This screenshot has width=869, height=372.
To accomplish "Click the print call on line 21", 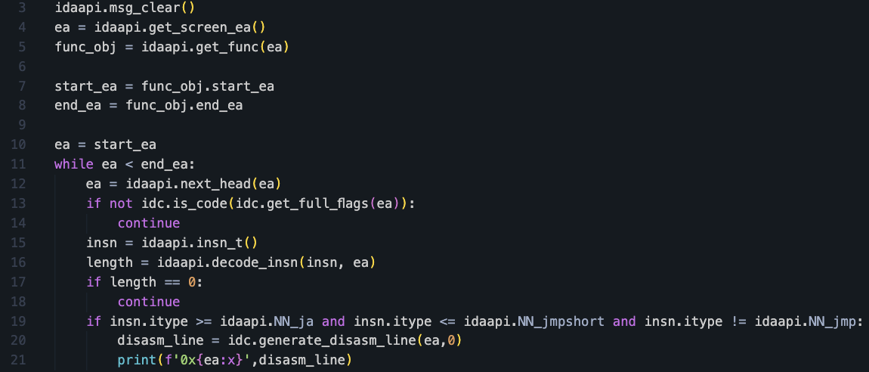I will click(133, 361).
